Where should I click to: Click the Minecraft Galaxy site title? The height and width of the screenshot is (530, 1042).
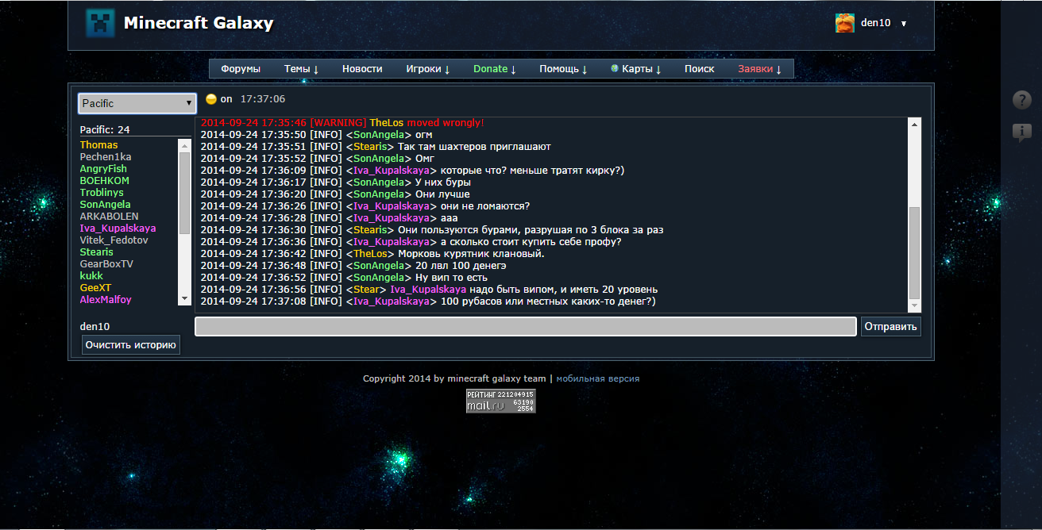tap(199, 23)
